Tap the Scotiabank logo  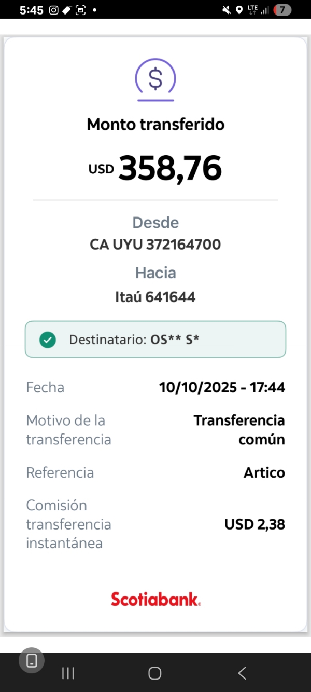point(155,600)
